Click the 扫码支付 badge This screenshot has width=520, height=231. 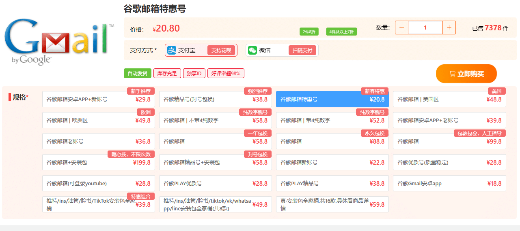click(x=302, y=50)
